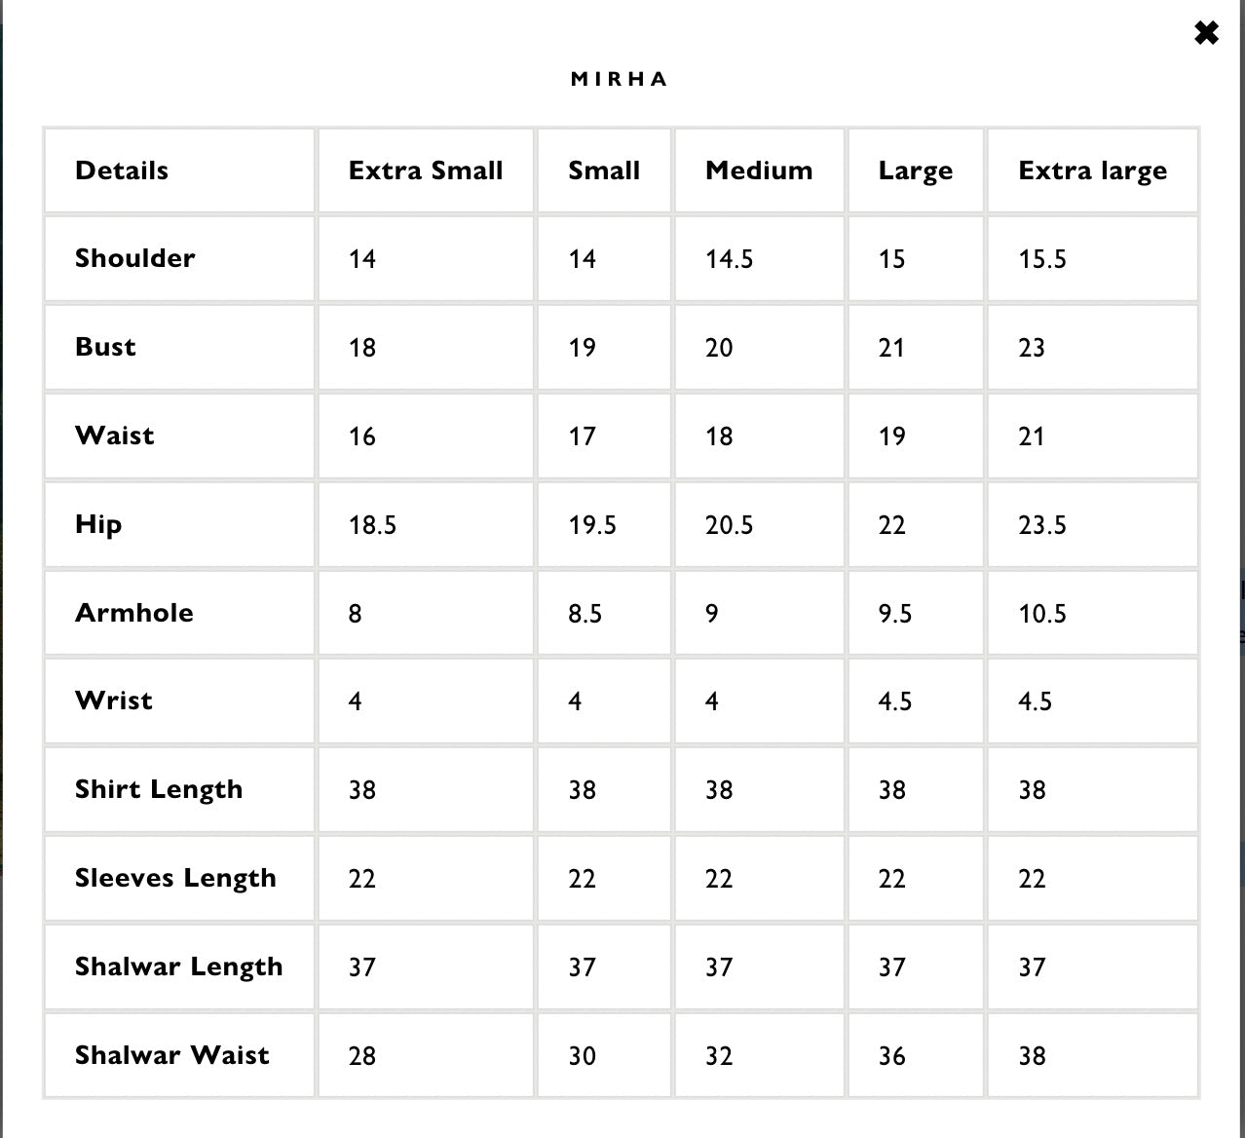
Task: Select the Details column header
Action: click(122, 171)
